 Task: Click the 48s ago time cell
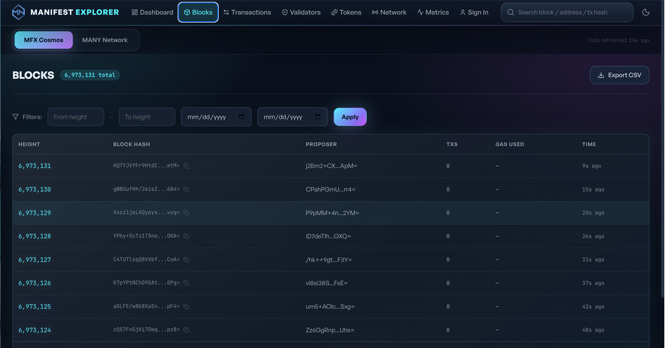(593, 330)
